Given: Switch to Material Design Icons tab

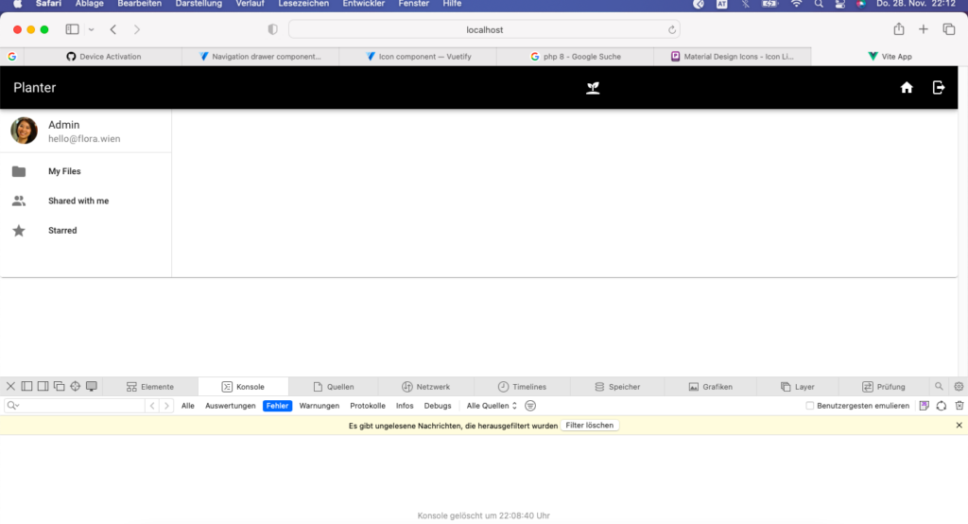Looking at the screenshot, I should click(733, 56).
